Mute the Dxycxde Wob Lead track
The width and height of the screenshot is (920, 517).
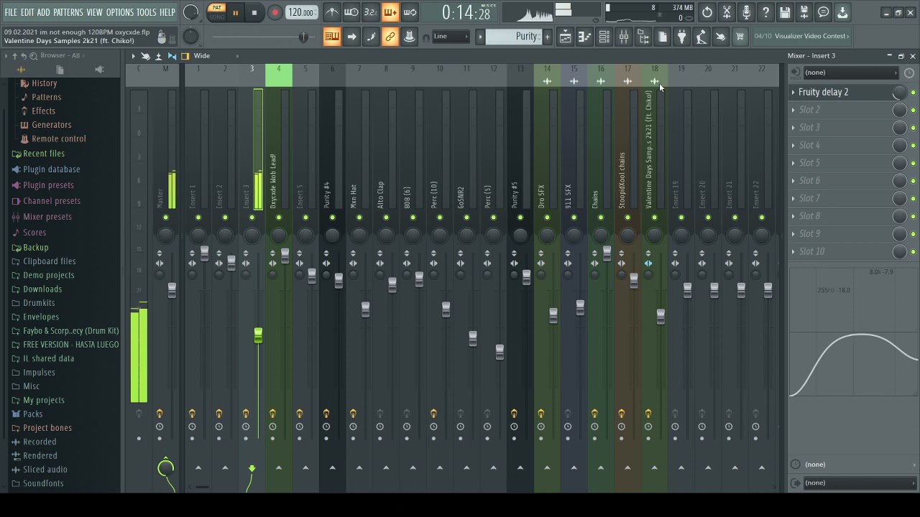coord(279,218)
